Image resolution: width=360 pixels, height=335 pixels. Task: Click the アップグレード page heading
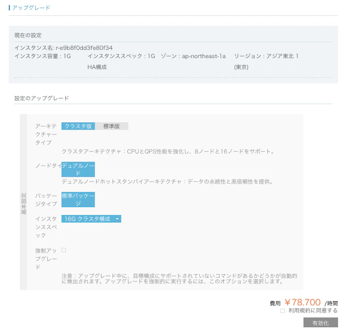tap(31, 8)
